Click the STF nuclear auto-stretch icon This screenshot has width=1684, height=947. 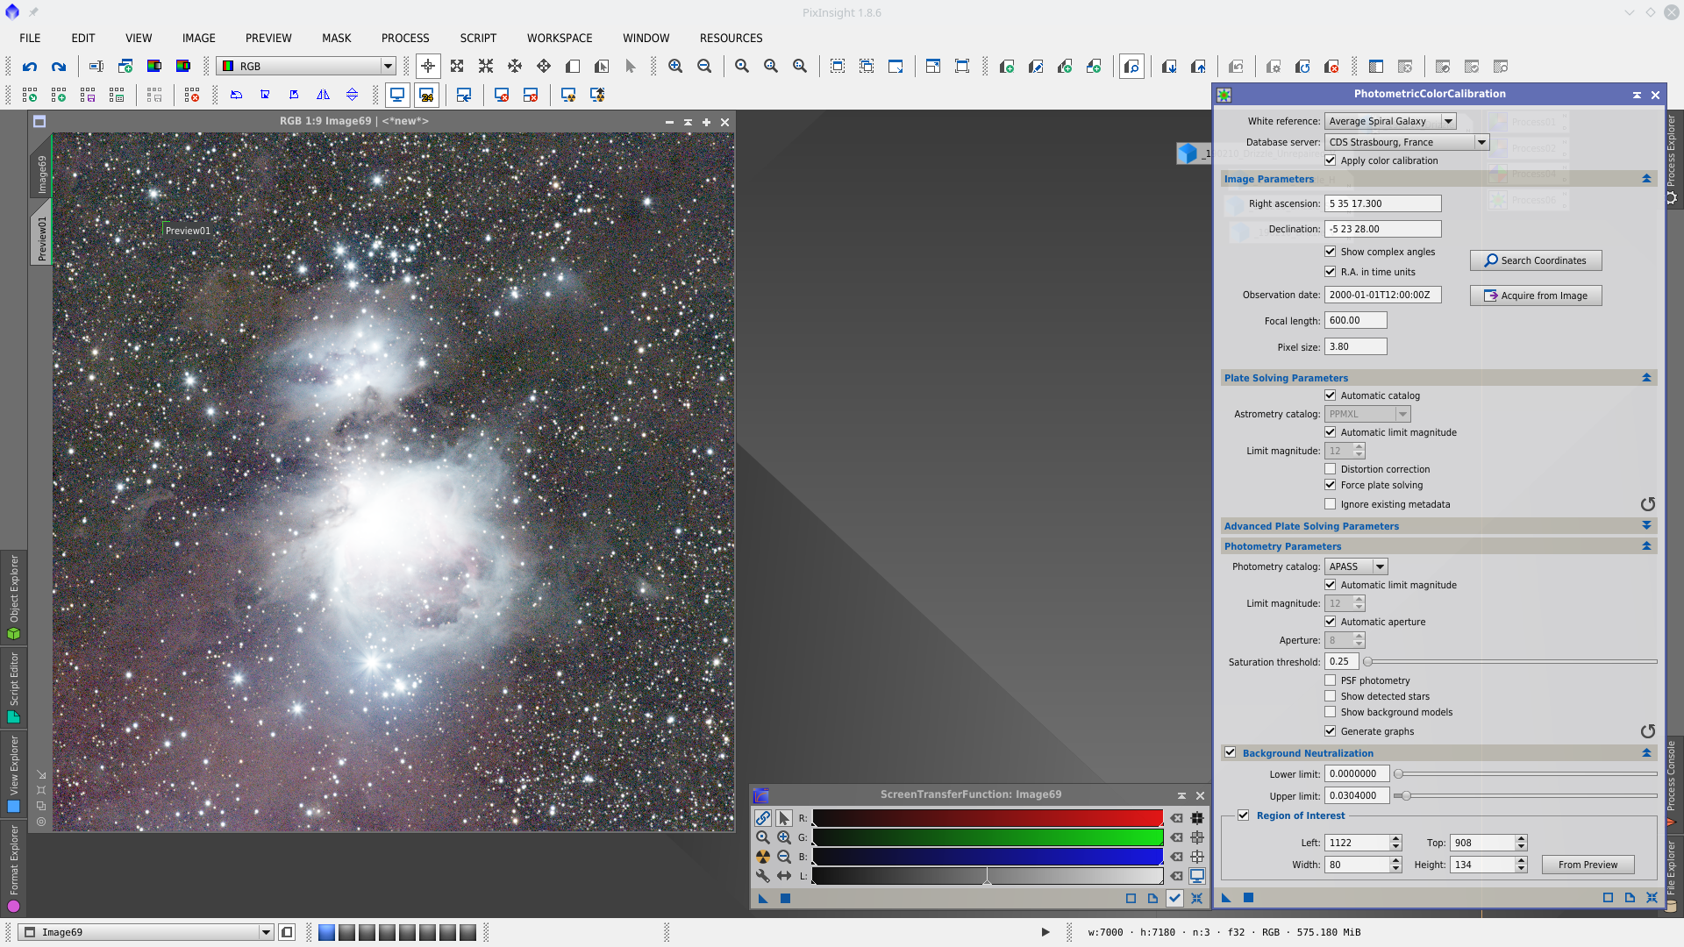[x=762, y=857]
